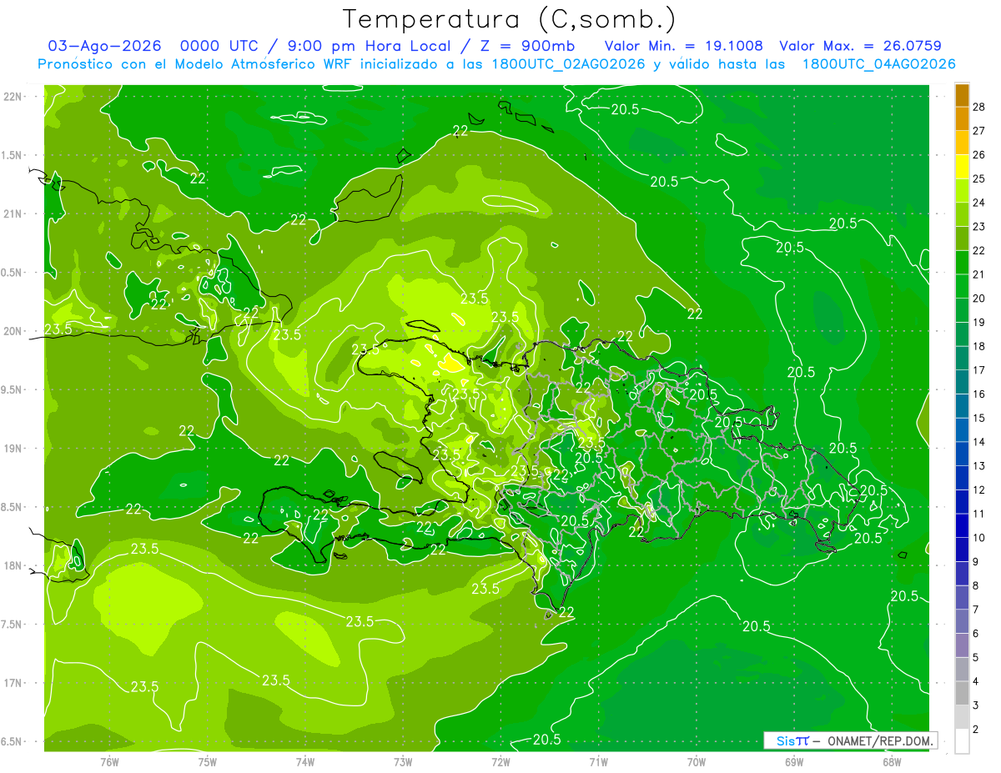This screenshot has width=1001, height=773.
Task: Pick yellow legend band between 25 and 26
Action: [962, 167]
